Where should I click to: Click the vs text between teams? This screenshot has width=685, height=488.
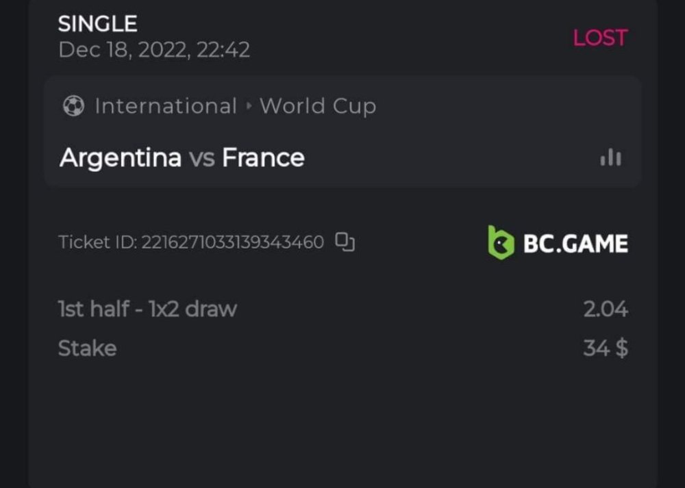(x=202, y=158)
